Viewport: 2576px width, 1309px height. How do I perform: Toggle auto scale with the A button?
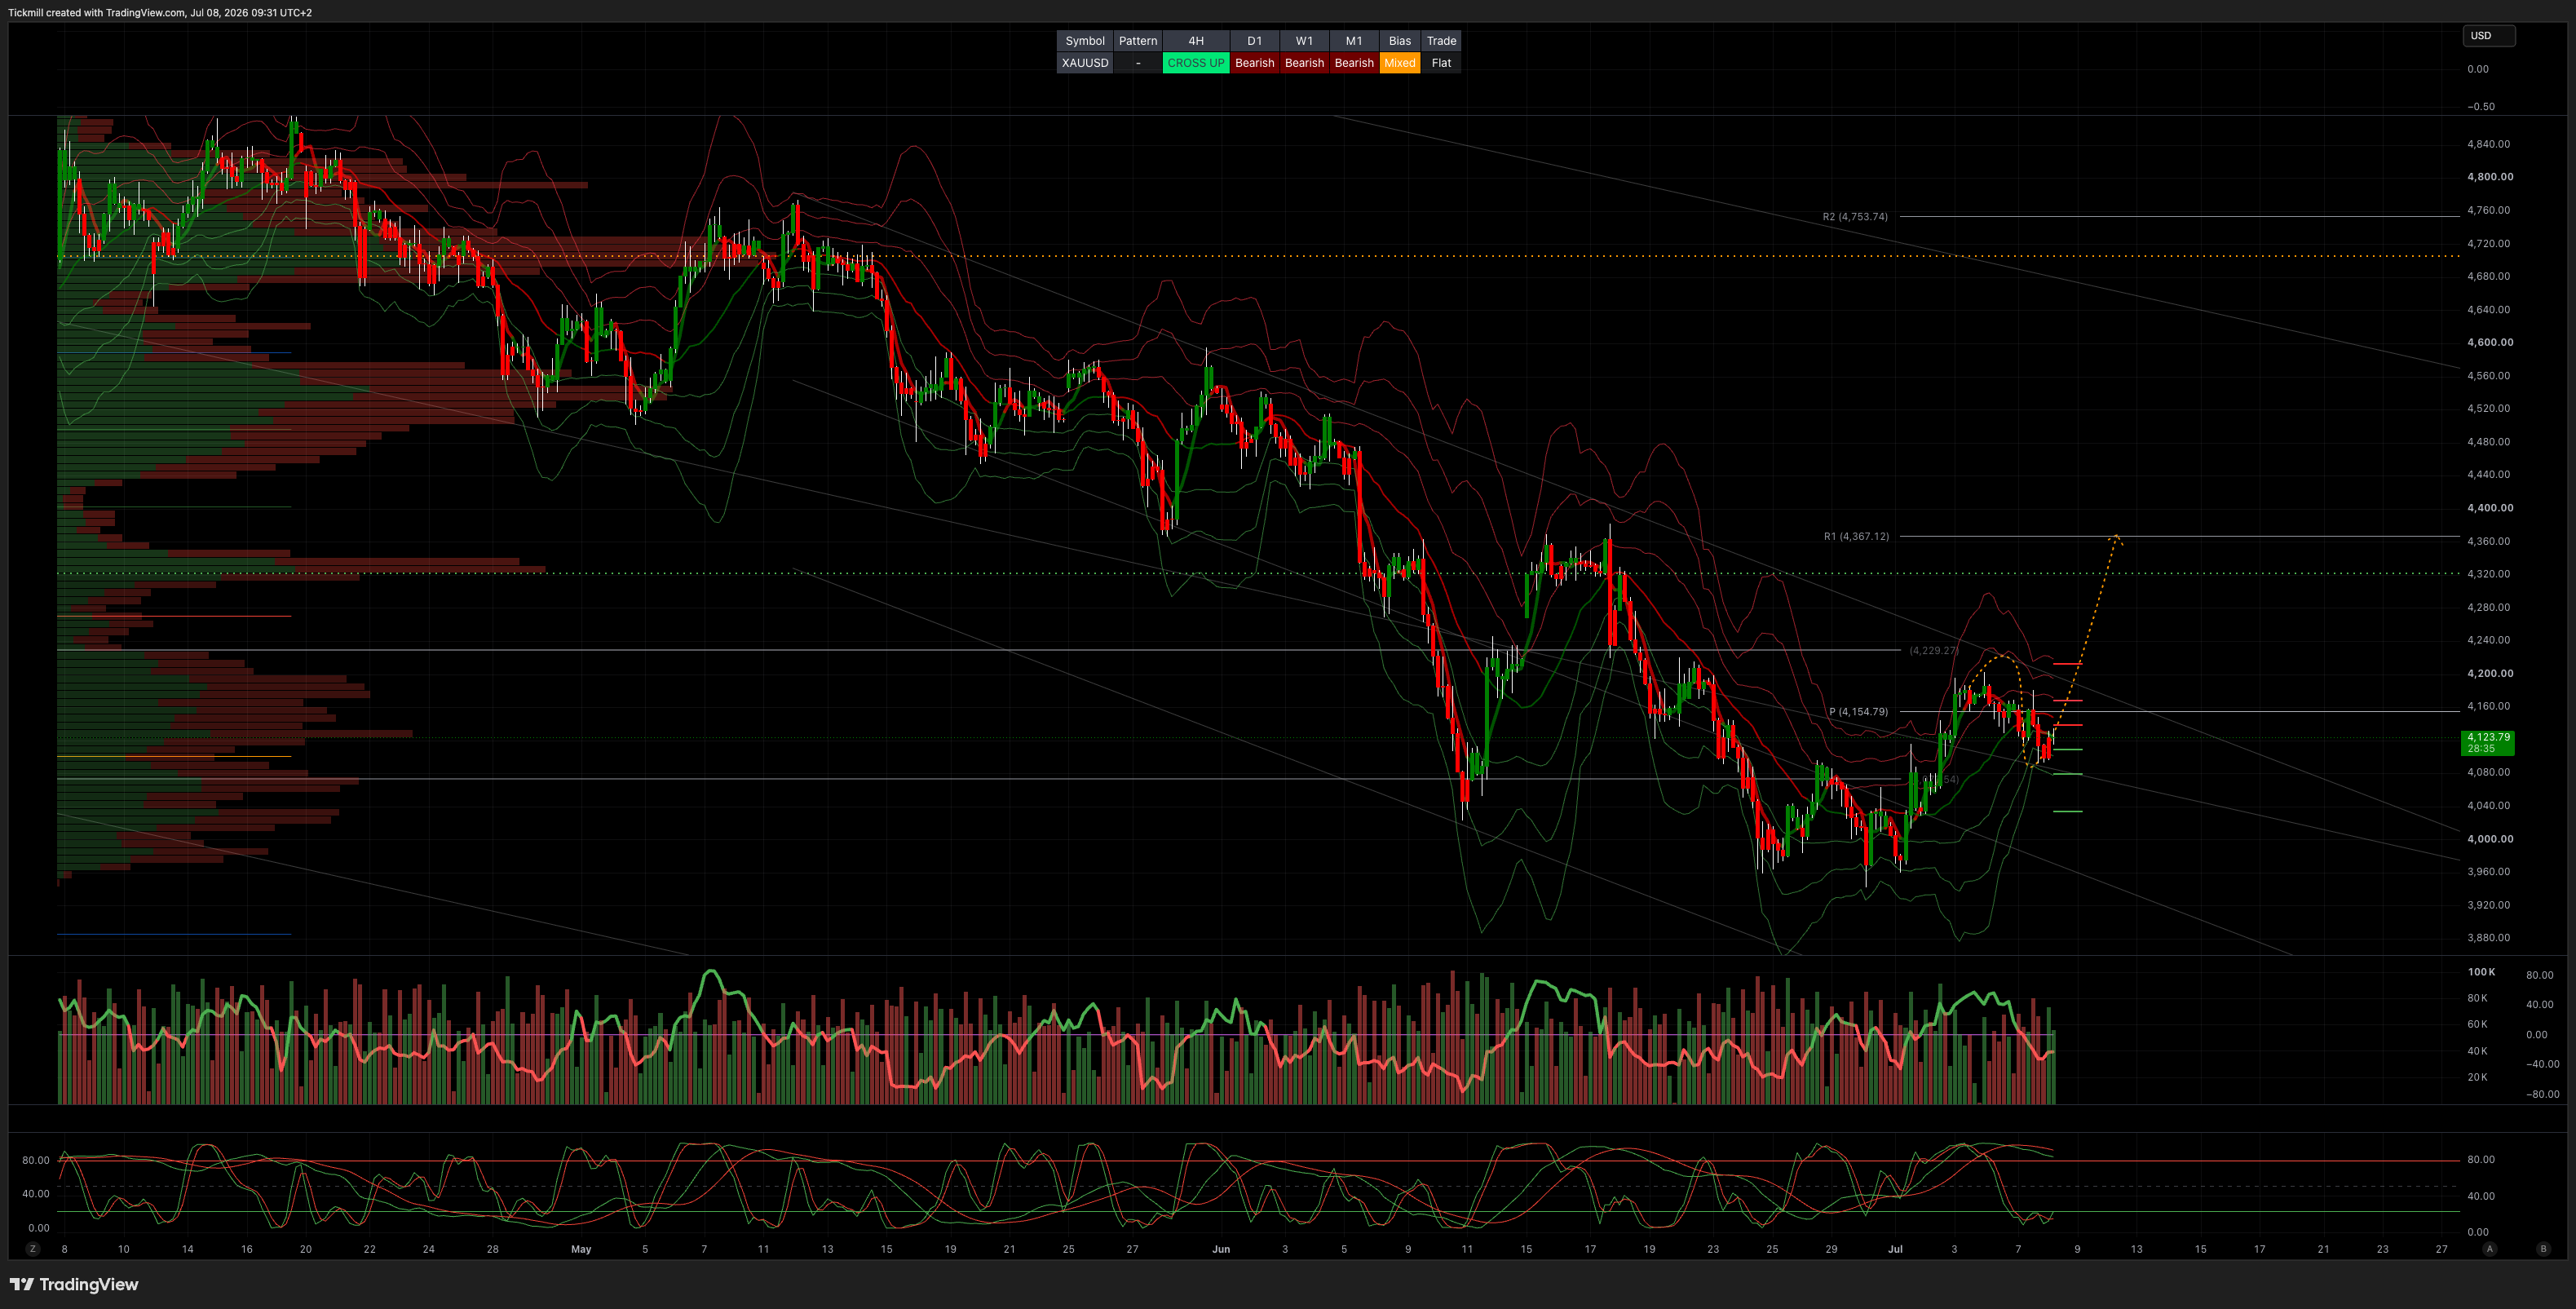coord(2490,1248)
